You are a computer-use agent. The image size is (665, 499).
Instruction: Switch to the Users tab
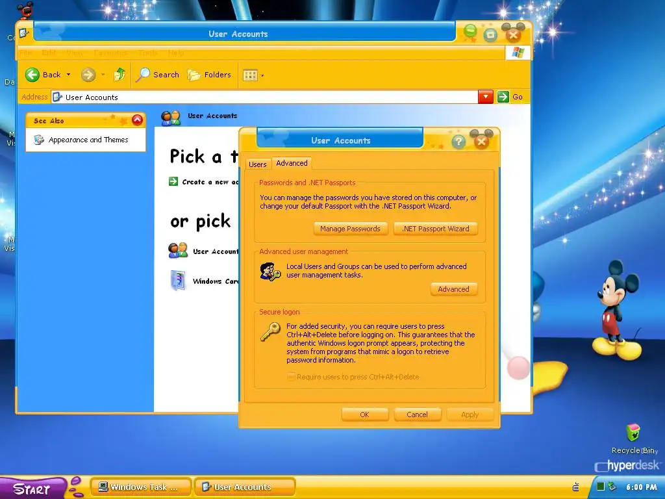pyautogui.click(x=257, y=164)
